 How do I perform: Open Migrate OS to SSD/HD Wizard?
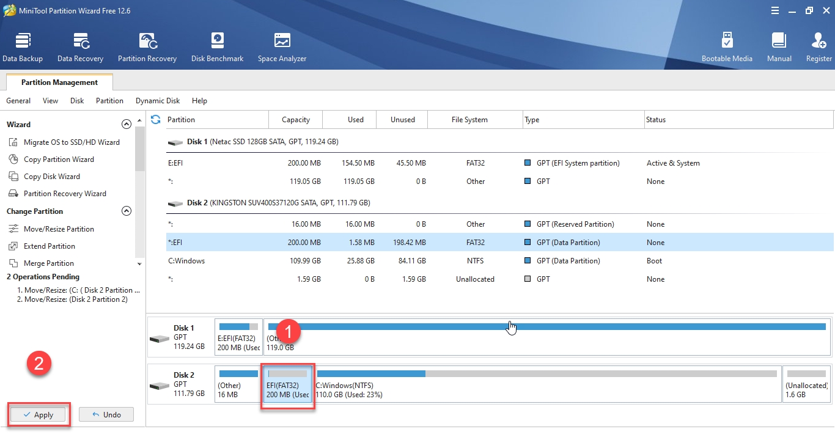pyautogui.click(x=72, y=142)
